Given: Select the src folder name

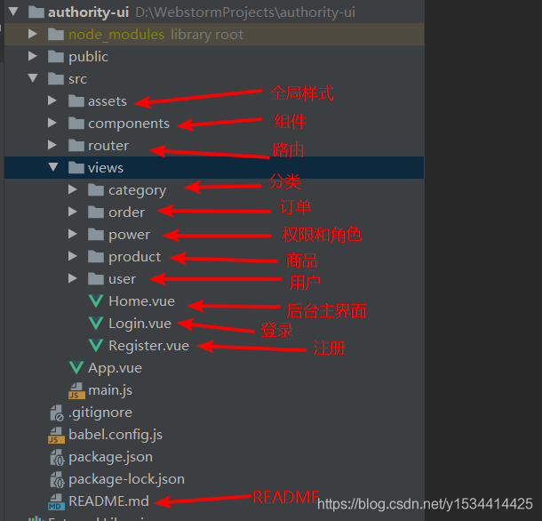Looking at the screenshot, I should (x=78, y=79).
